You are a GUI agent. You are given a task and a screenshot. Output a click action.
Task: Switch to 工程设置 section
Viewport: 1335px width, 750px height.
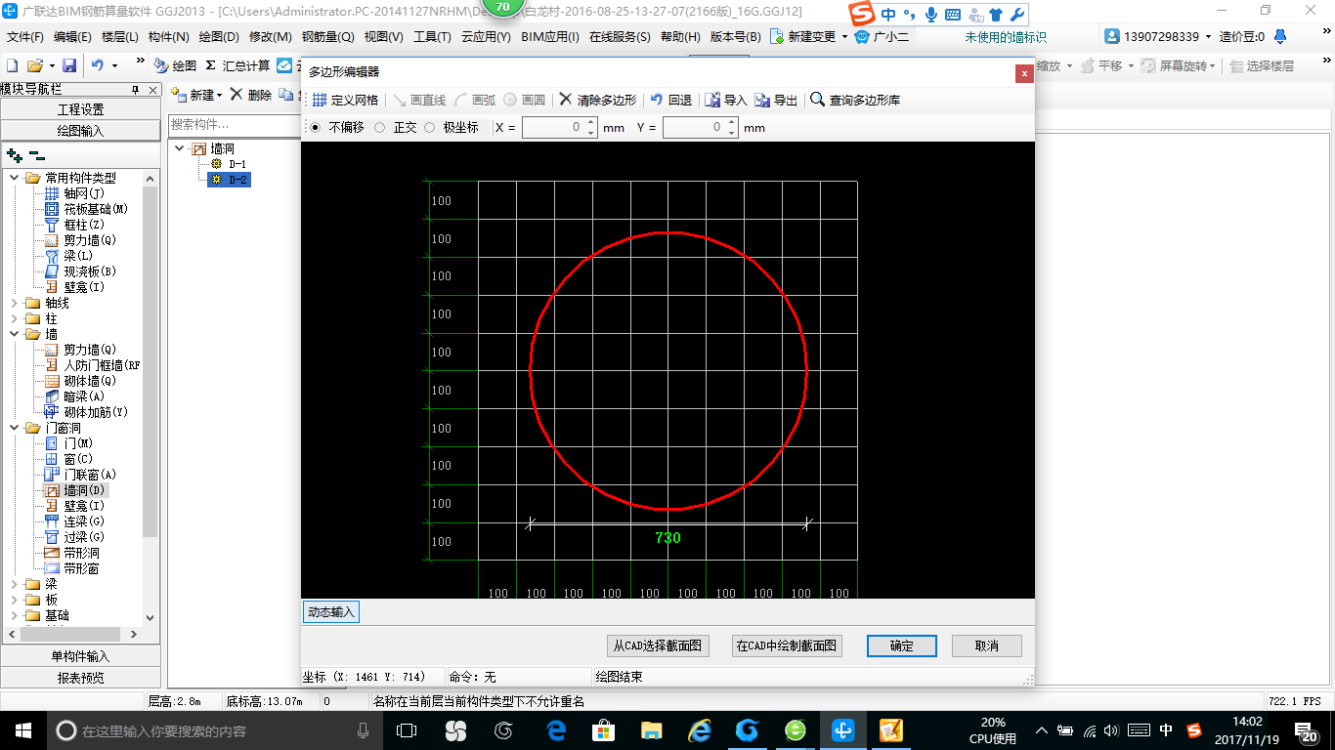80,109
